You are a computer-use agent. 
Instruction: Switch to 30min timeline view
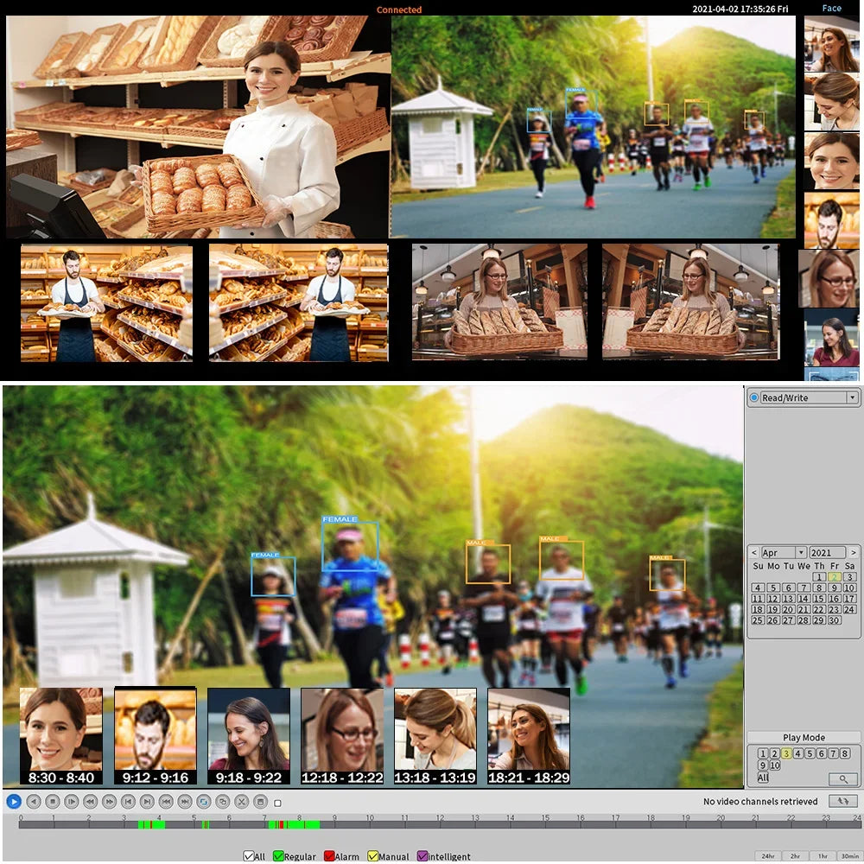848,856
